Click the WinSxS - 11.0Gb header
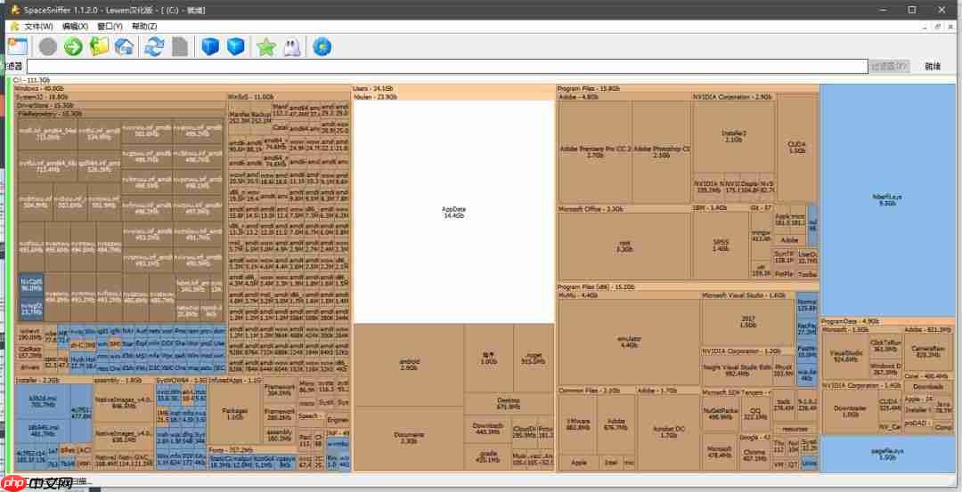Image resolution: width=962 pixels, height=492 pixels. click(250, 97)
